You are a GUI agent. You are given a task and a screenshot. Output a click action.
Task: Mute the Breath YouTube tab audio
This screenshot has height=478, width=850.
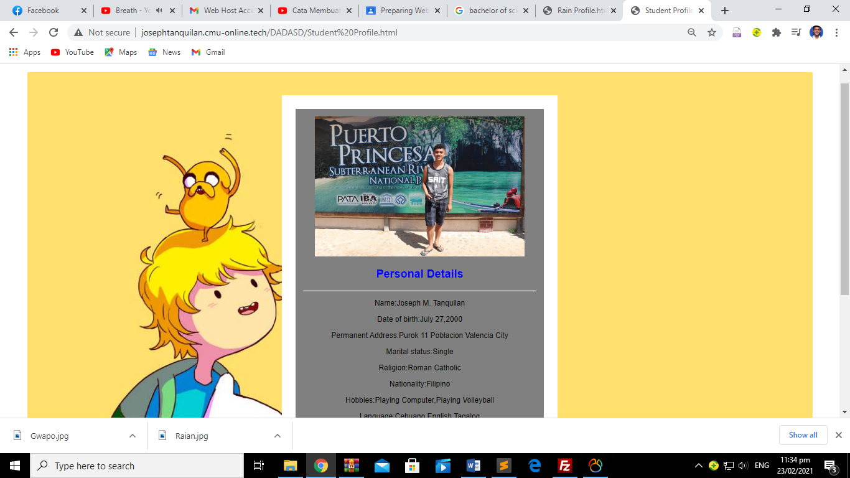click(159, 11)
